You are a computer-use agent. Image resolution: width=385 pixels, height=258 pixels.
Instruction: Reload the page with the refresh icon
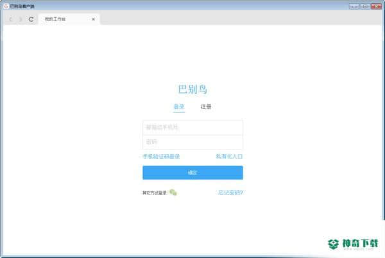click(x=31, y=19)
